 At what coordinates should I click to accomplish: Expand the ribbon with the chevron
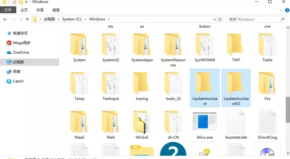point(281,10)
